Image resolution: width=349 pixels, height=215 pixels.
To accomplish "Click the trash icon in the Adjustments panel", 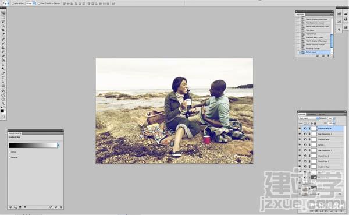I will pos(61,207).
